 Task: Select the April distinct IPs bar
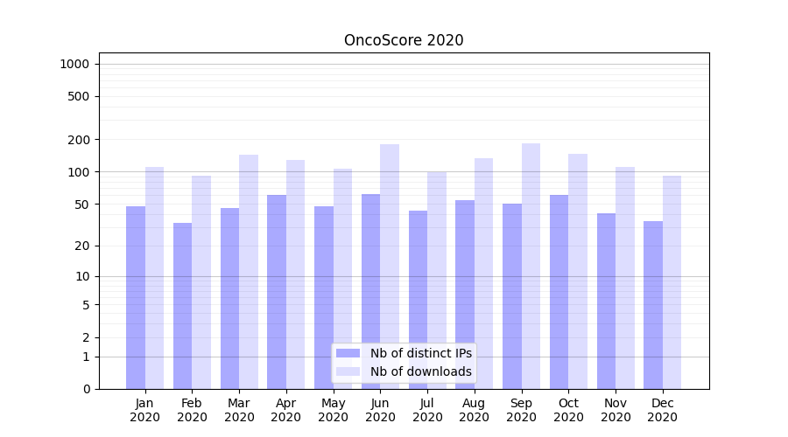click(x=277, y=292)
